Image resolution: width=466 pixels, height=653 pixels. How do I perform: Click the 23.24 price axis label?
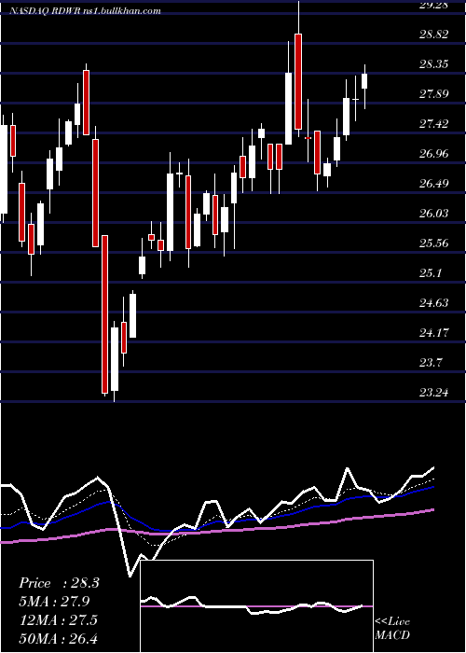click(433, 393)
